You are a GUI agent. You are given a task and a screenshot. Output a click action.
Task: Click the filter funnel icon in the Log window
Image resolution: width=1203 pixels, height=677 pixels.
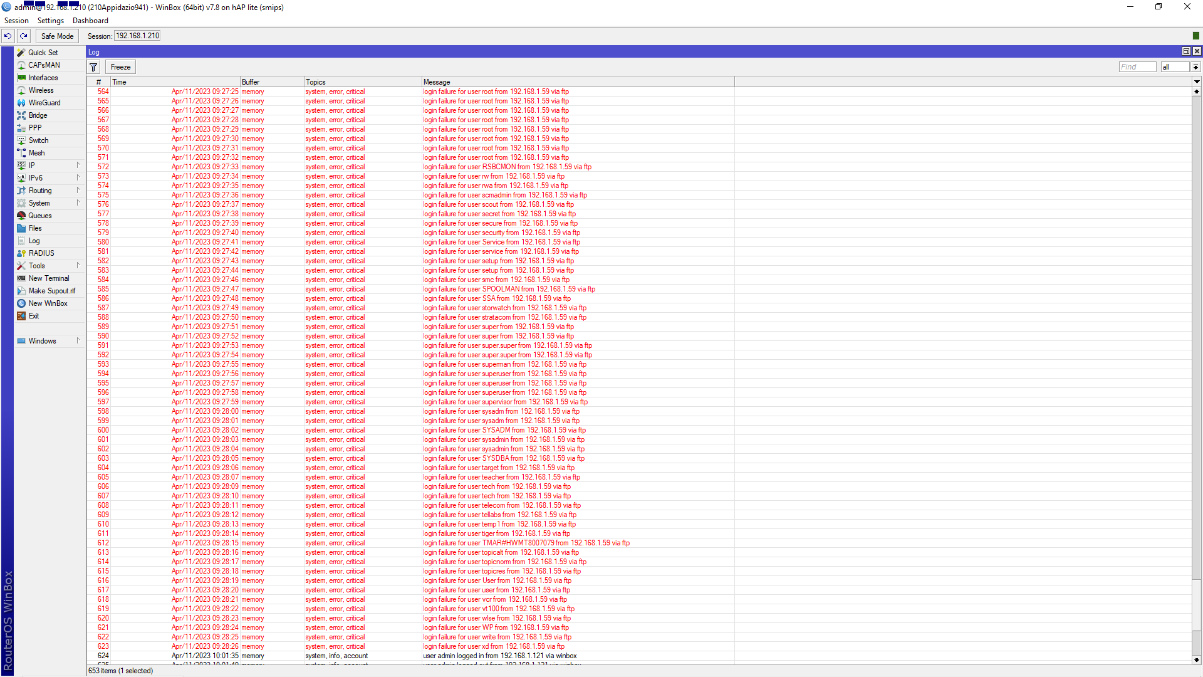[93, 66]
